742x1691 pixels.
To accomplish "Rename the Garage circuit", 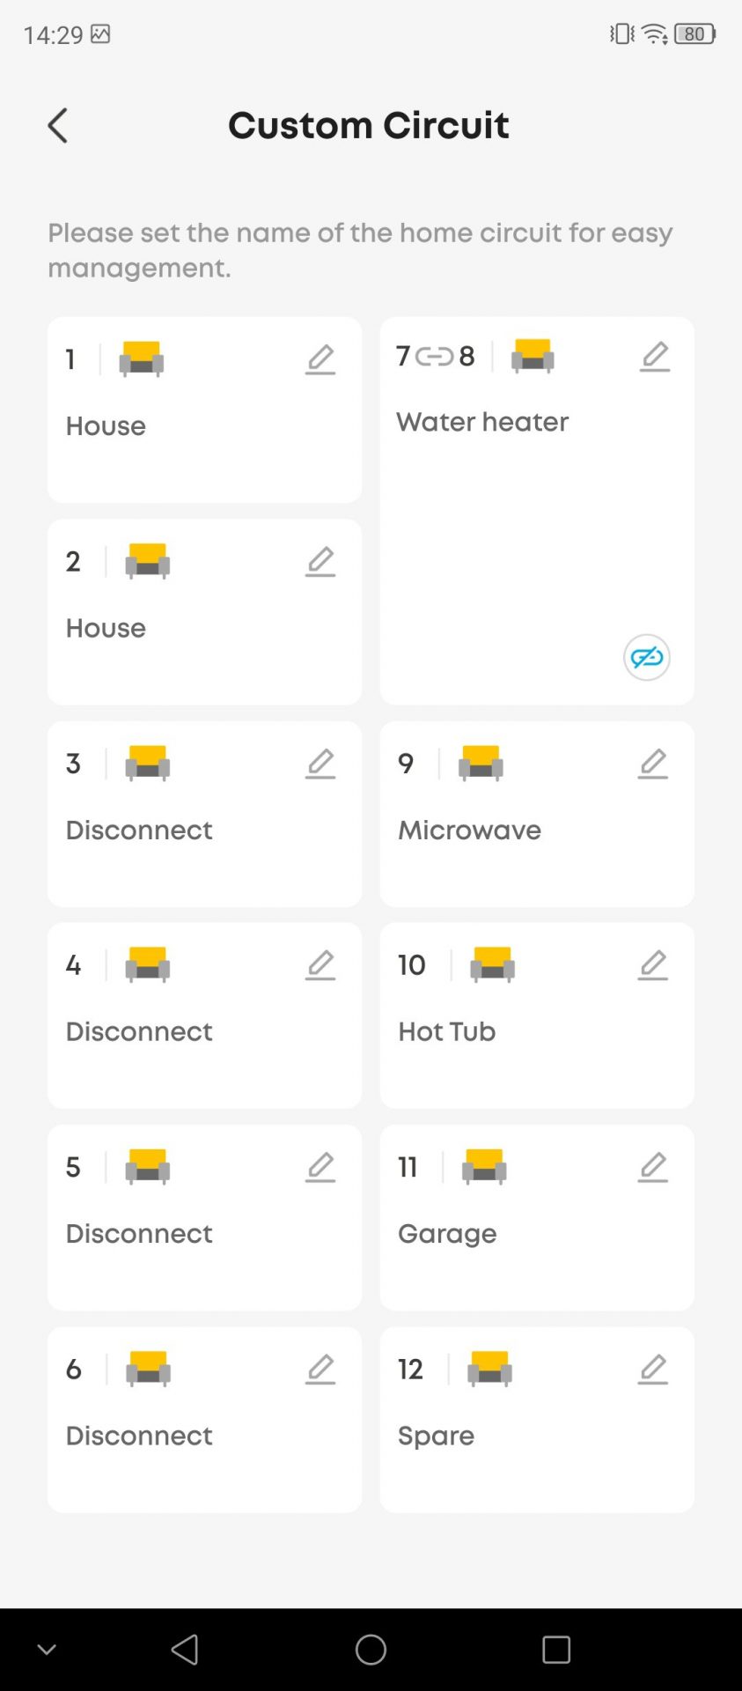I will click(x=652, y=1167).
